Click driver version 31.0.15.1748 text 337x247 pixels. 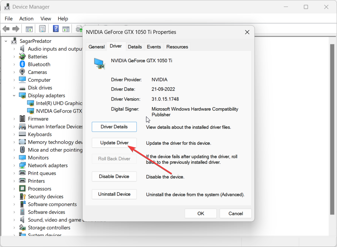(165, 99)
